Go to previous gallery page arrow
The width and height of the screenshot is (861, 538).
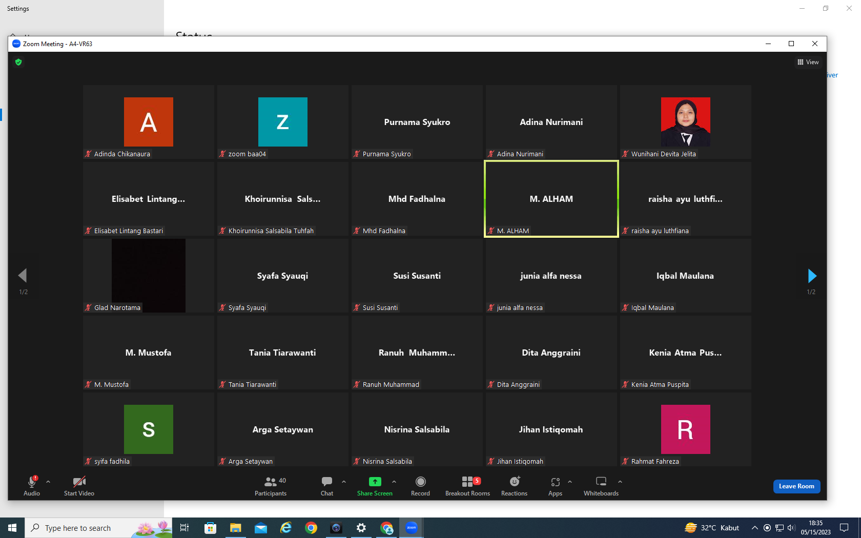(x=23, y=276)
